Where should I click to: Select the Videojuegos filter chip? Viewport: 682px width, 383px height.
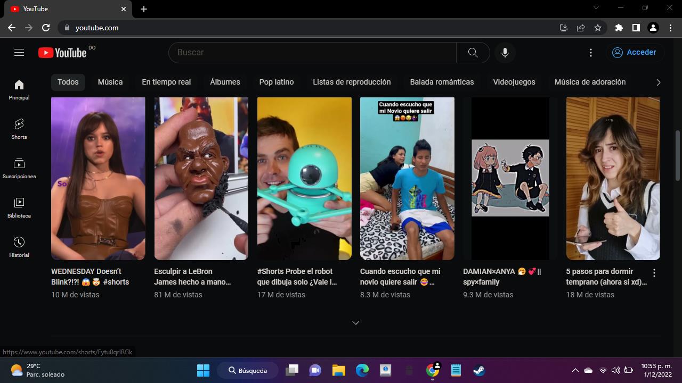514,82
